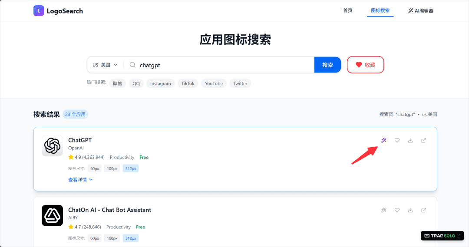Screen dimensions: 469x247
Task: Expand 查看详情 under ChatGPT
Action: click(x=80, y=180)
